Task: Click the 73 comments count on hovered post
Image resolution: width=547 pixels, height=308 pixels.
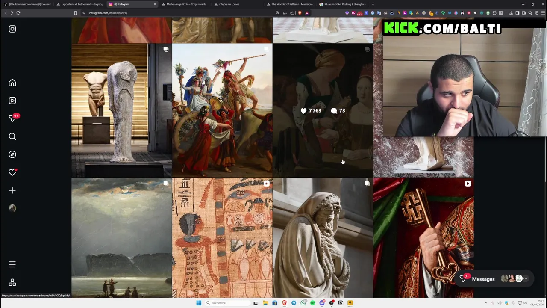Action: point(338,111)
